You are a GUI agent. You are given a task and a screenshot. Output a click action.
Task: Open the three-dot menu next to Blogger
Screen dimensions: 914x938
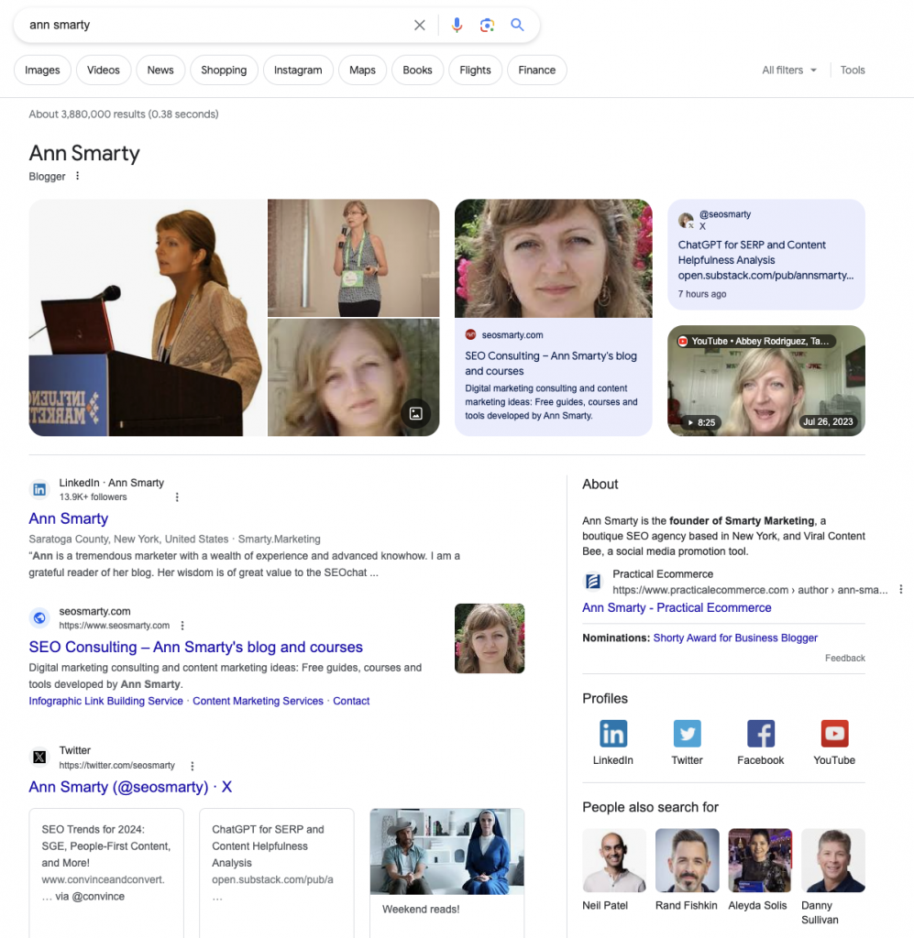point(77,176)
